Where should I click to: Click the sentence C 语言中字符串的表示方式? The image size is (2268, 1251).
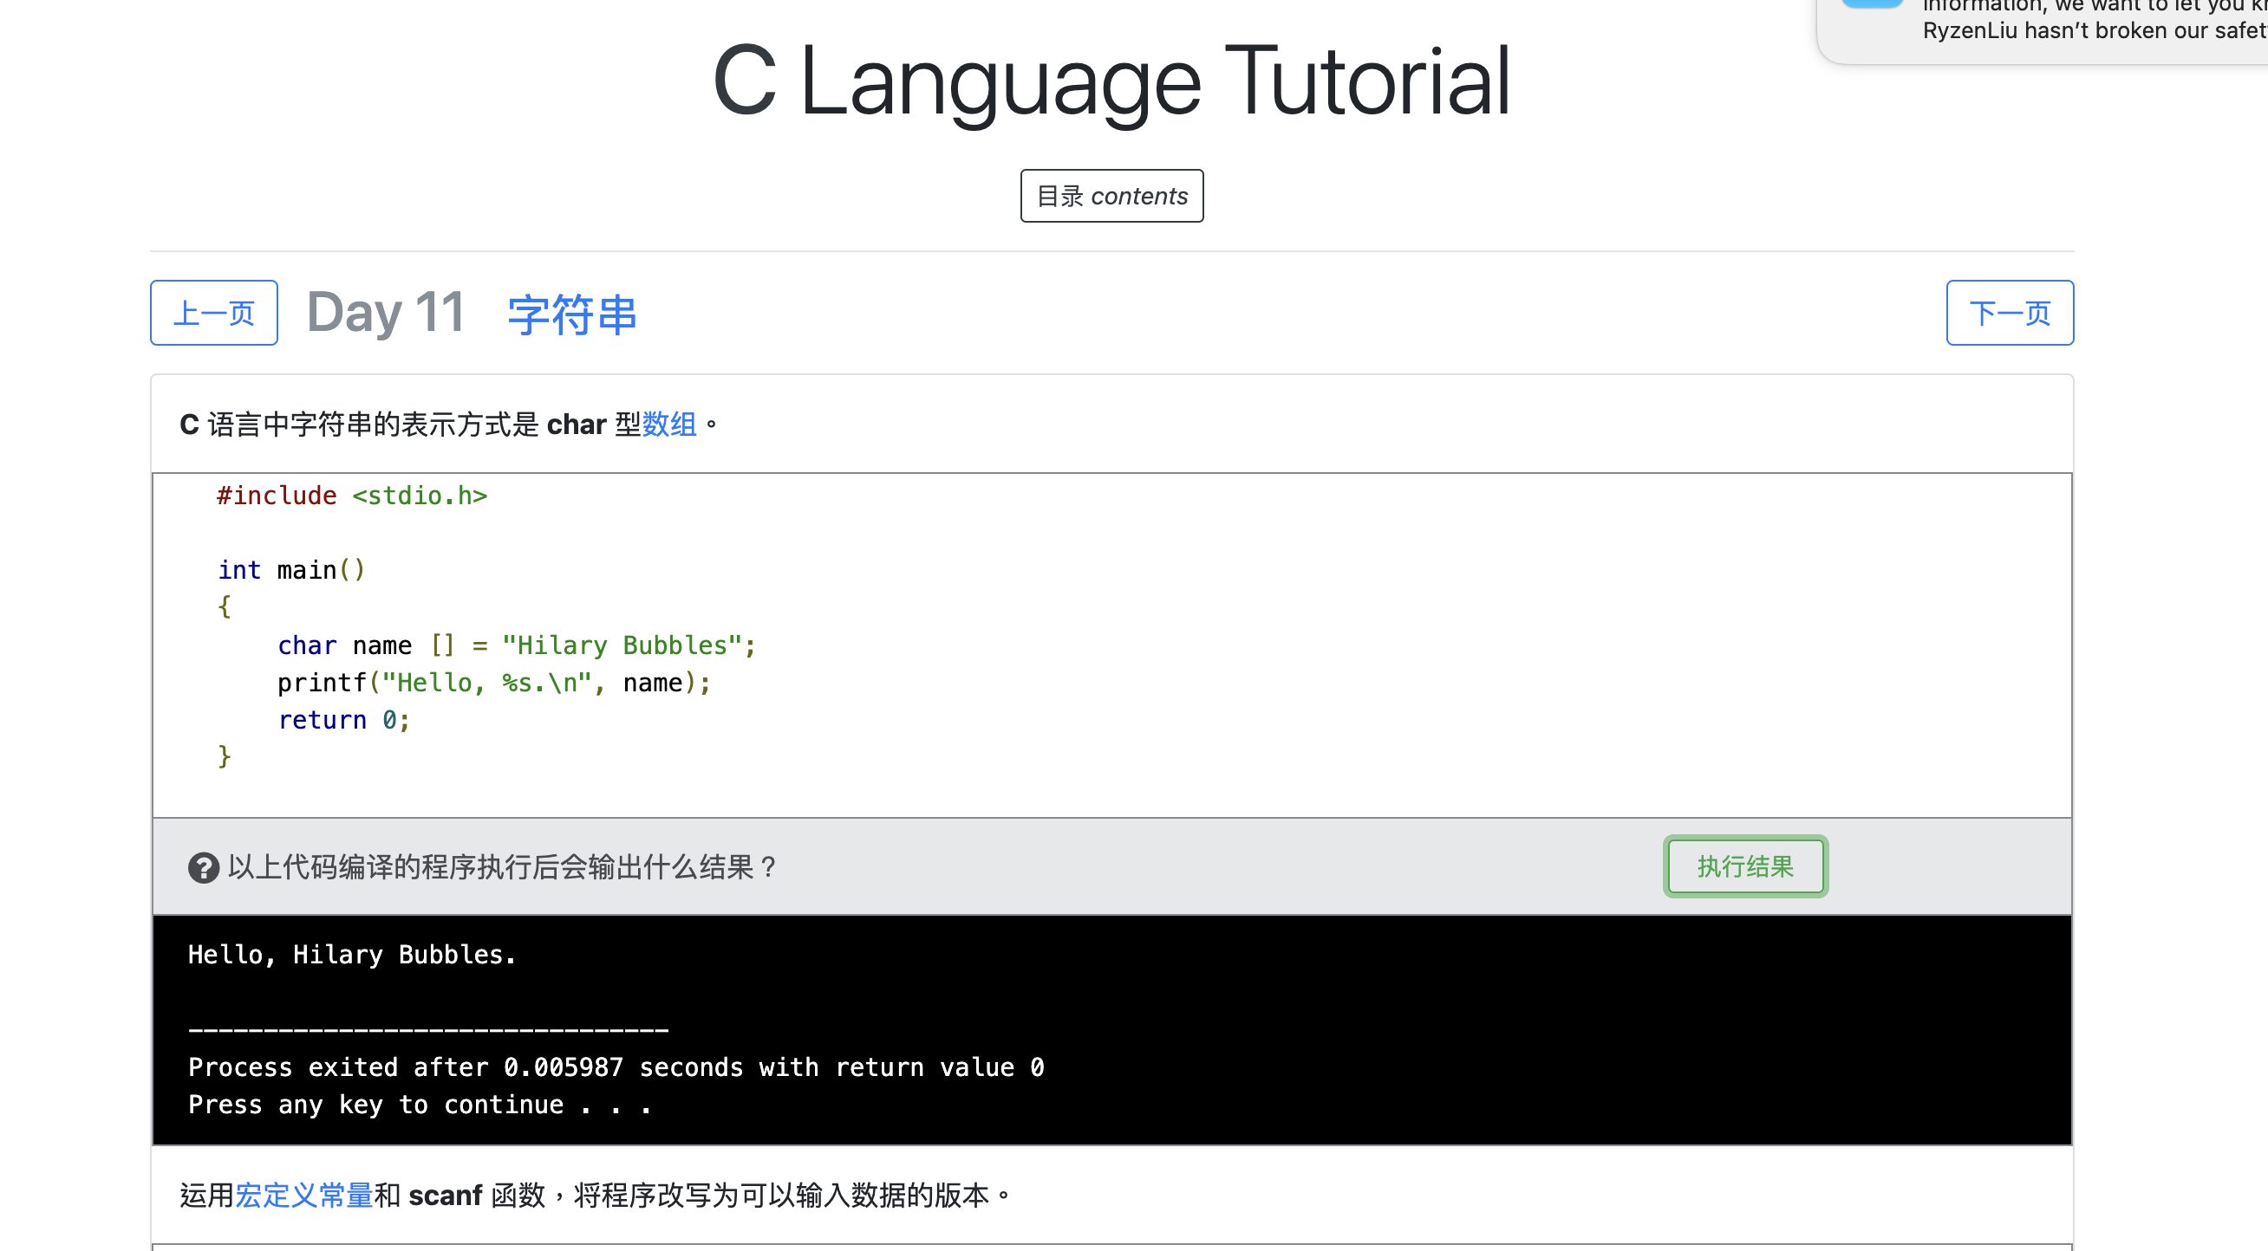pos(449,424)
